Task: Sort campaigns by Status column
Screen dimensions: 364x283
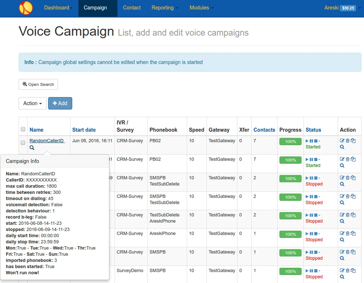Action: (313, 130)
